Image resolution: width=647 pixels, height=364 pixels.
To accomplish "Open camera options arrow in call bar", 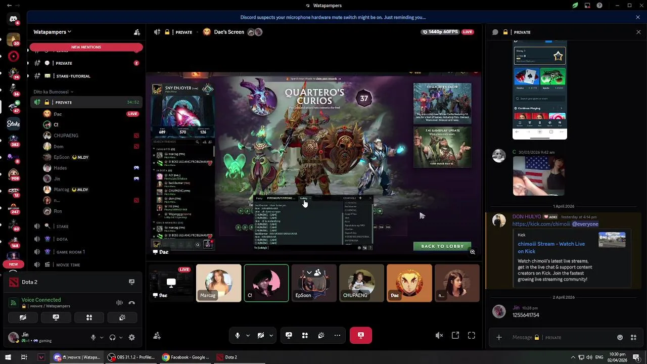I will click(x=271, y=335).
